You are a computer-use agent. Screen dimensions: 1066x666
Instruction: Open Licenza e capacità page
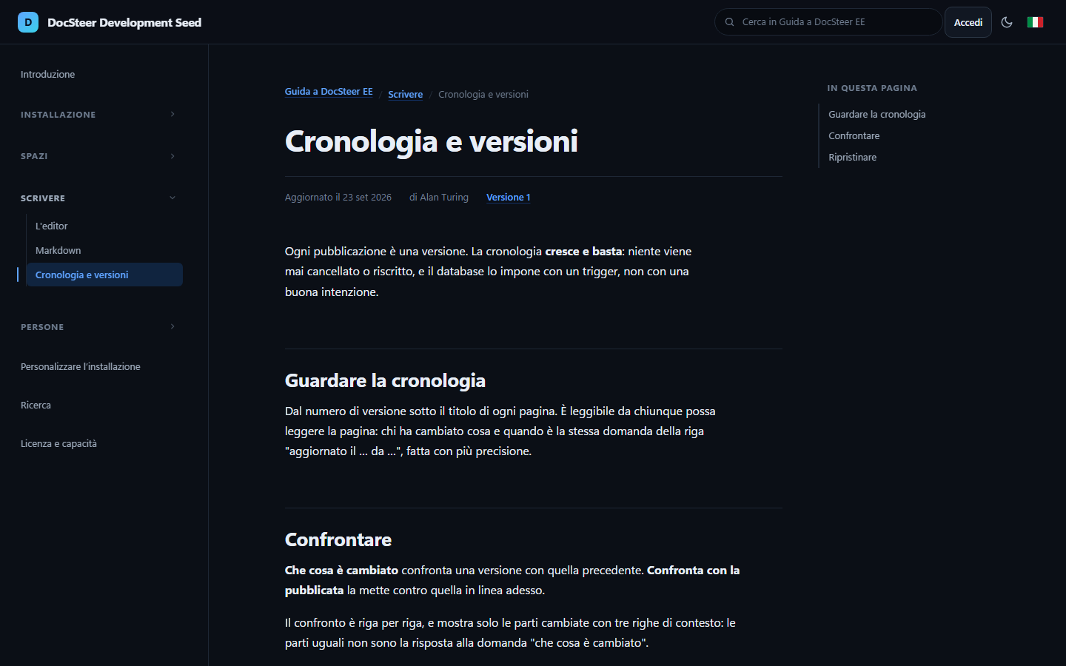click(x=58, y=444)
